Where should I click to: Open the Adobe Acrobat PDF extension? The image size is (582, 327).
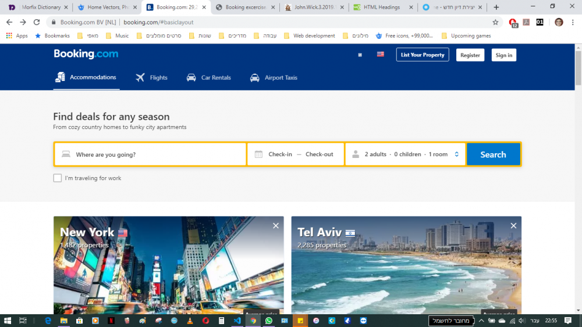click(x=526, y=22)
